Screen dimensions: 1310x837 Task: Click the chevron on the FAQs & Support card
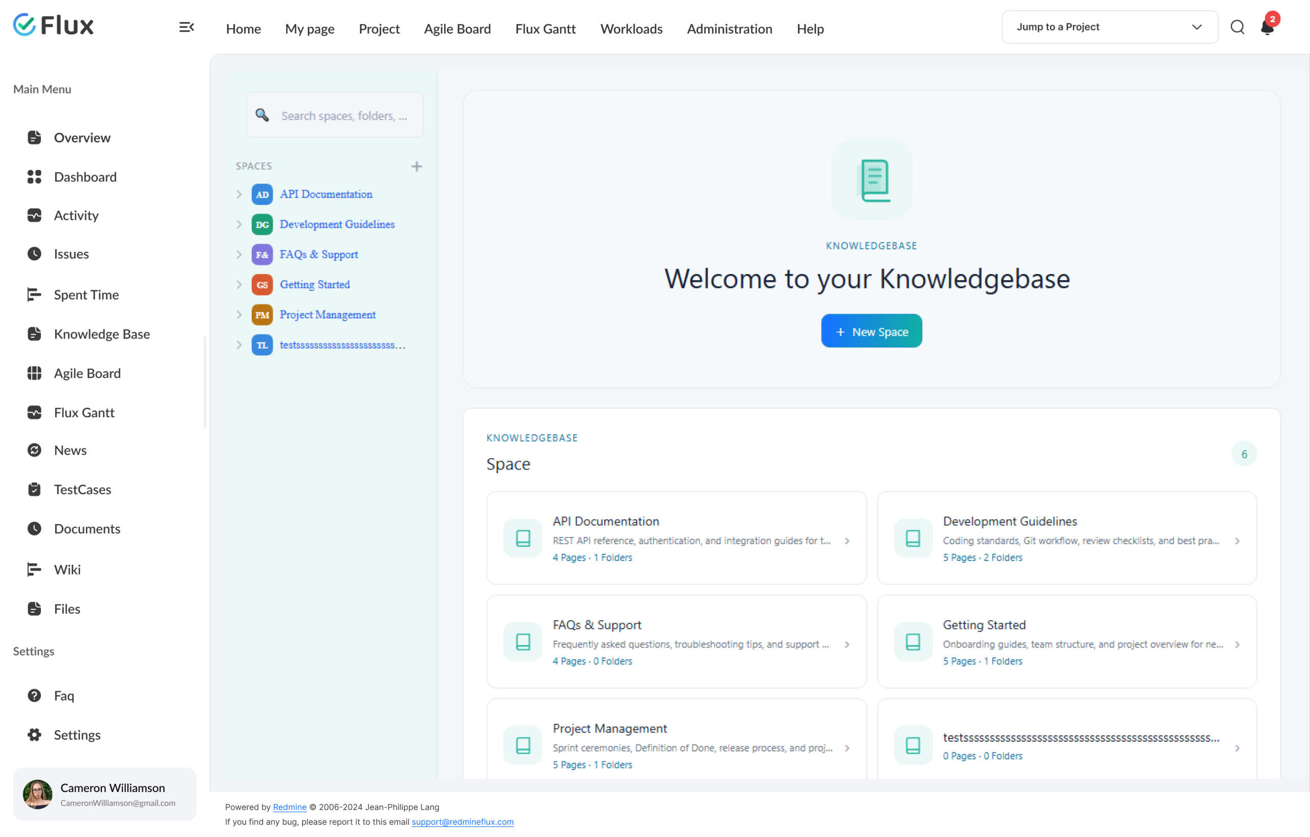(x=847, y=645)
